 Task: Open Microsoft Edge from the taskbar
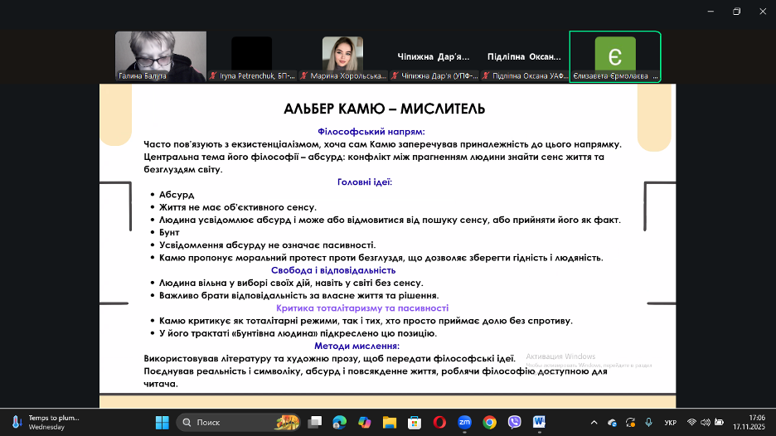pyautogui.click(x=338, y=422)
